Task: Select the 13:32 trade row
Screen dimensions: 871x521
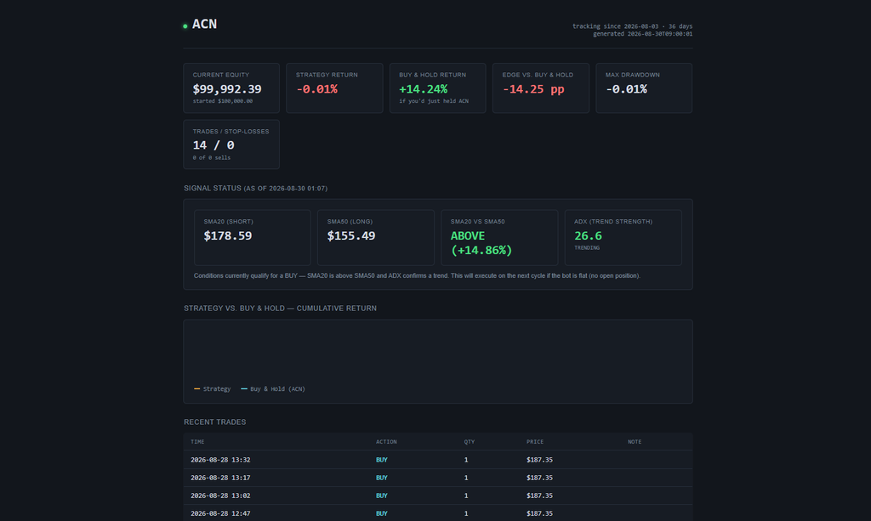Action: pos(438,460)
